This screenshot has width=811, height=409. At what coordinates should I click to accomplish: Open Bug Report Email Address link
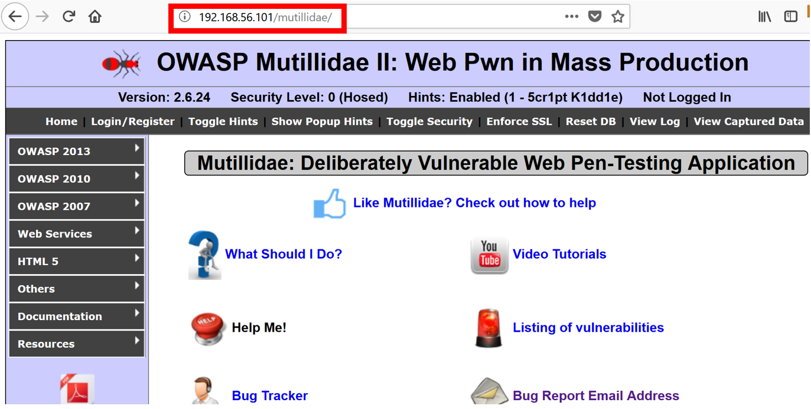[x=596, y=395]
